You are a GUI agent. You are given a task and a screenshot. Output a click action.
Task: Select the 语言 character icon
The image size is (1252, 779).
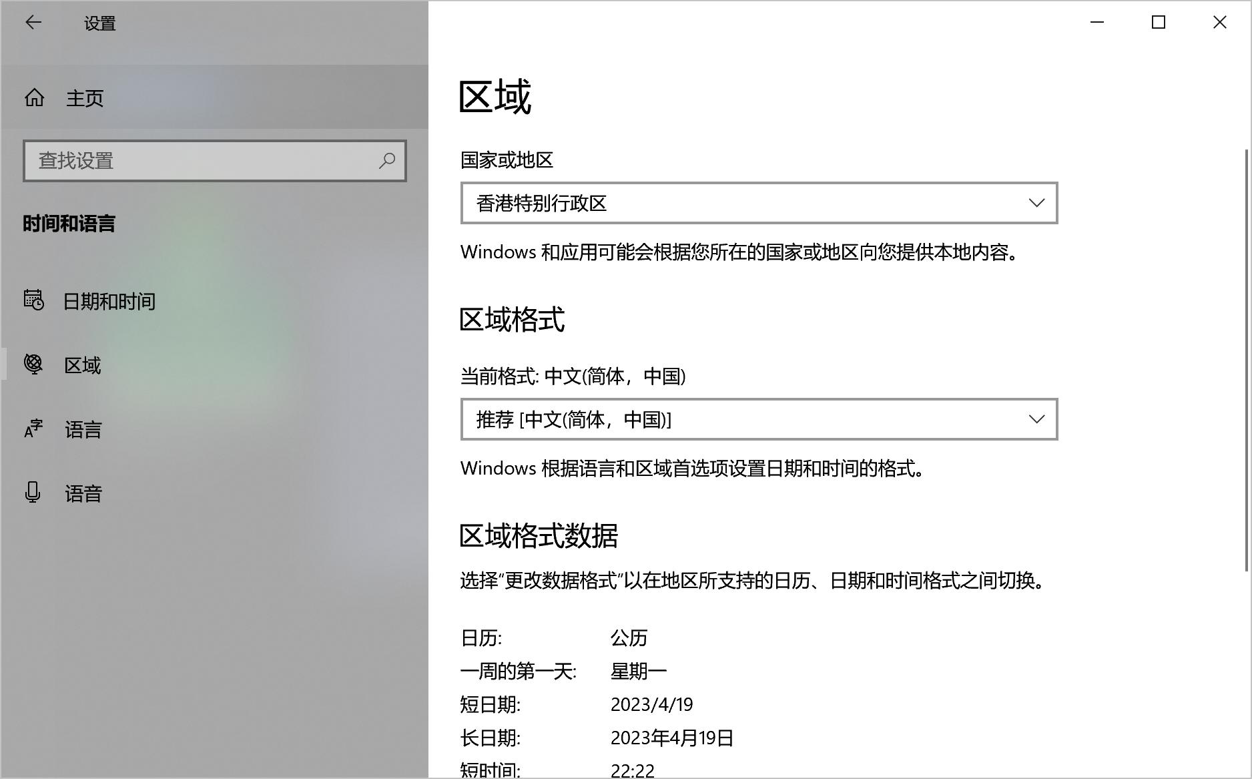[33, 429]
